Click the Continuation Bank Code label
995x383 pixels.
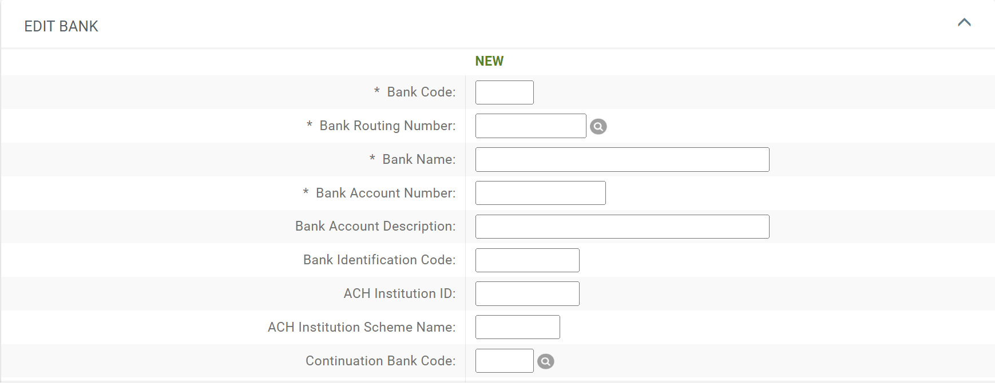380,361
